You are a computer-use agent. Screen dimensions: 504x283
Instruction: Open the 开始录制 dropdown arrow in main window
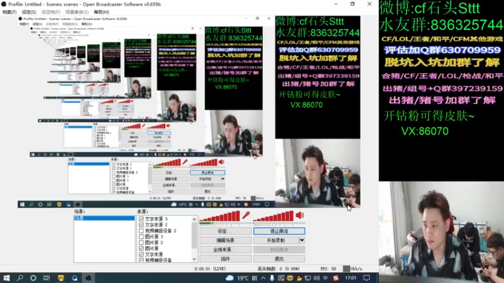(x=302, y=240)
